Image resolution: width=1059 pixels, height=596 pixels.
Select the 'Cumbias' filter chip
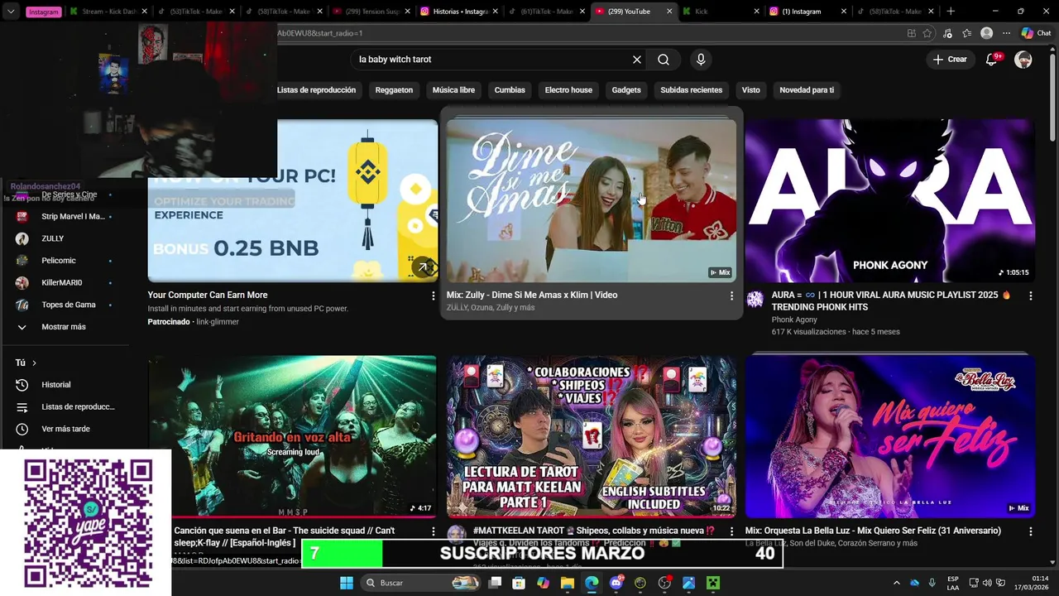510,90
